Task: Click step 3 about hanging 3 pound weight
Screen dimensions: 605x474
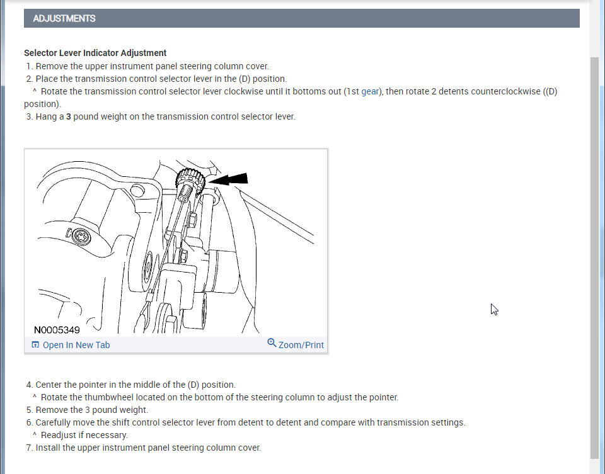Action: point(161,116)
